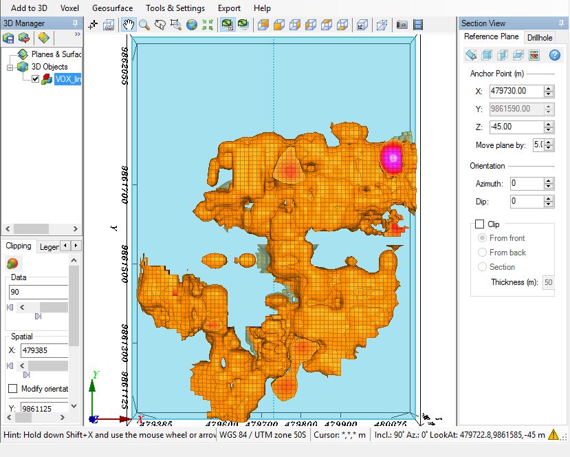The width and height of the screenshot is (570, 457).
Task: Collapse the 3D Objects tree node
Action: 10,67
